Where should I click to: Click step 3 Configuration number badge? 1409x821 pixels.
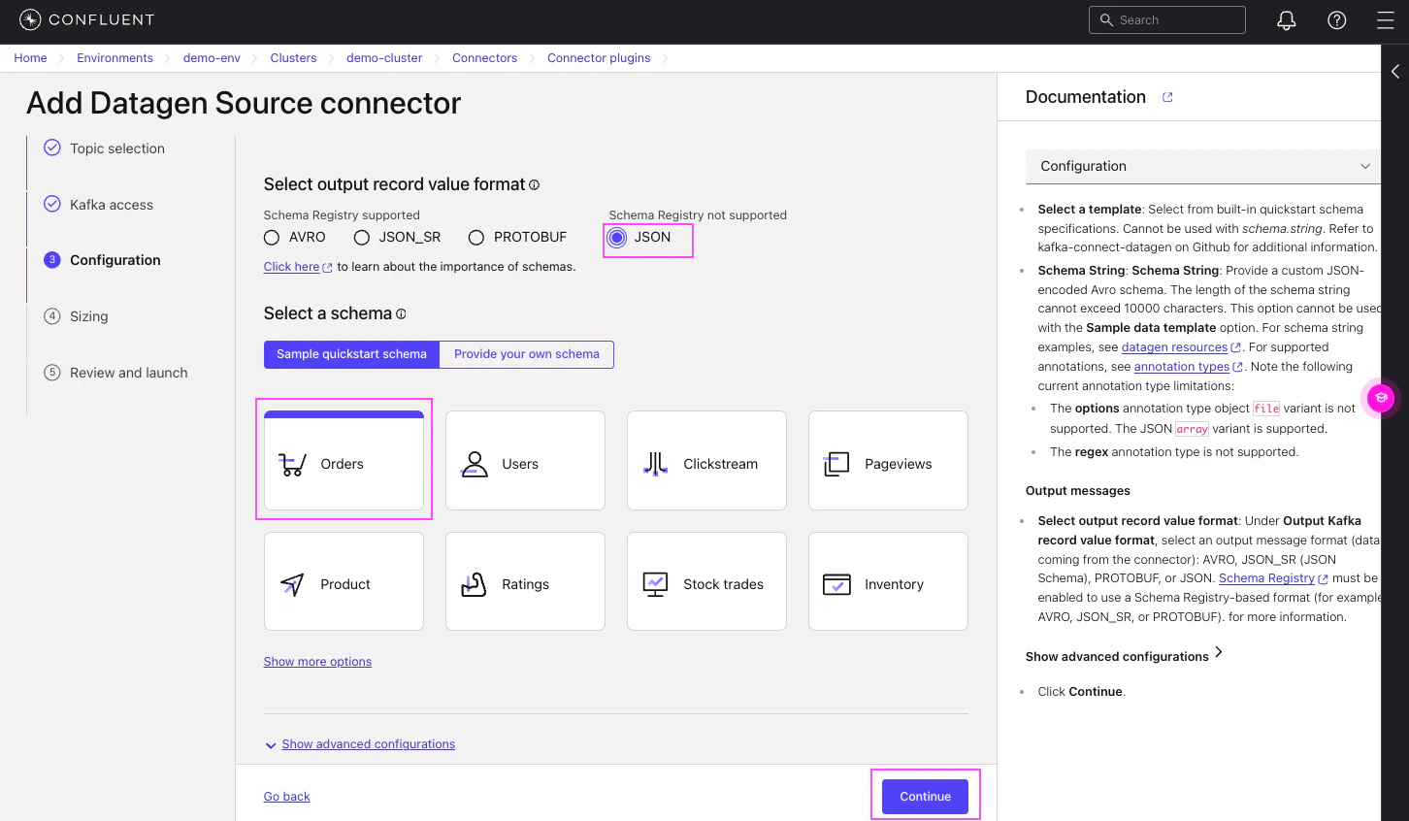[x=52, y=260]
